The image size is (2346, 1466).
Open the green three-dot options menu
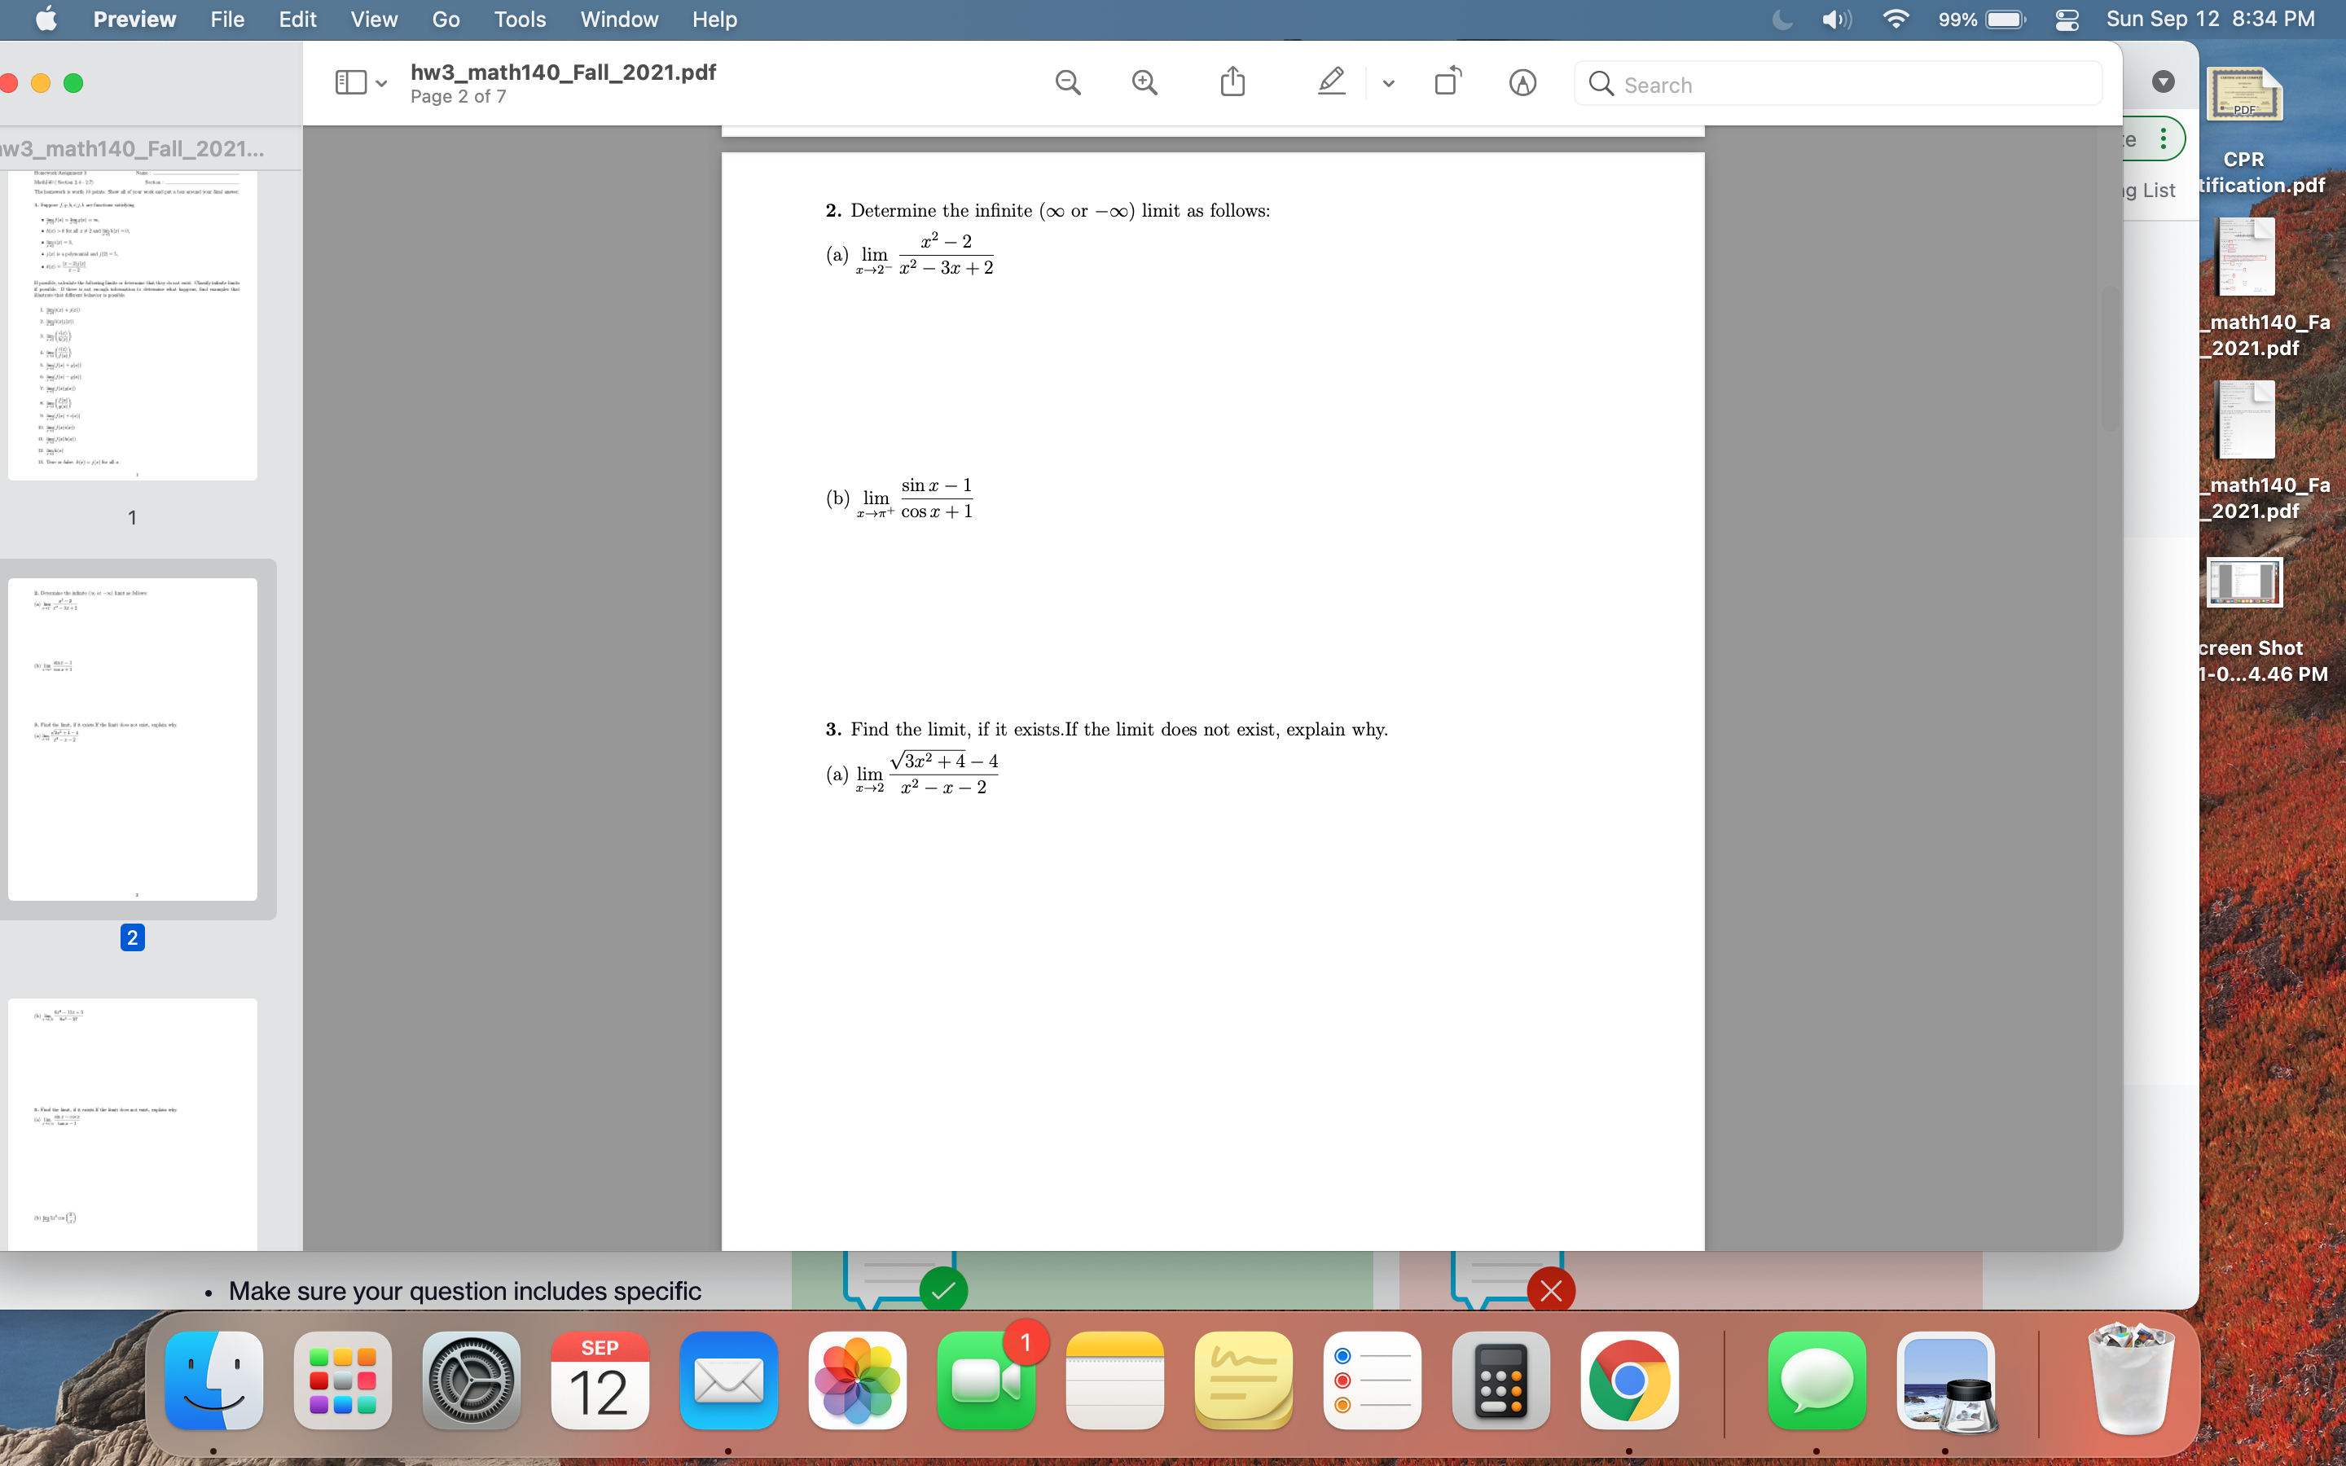[2164, 138]
